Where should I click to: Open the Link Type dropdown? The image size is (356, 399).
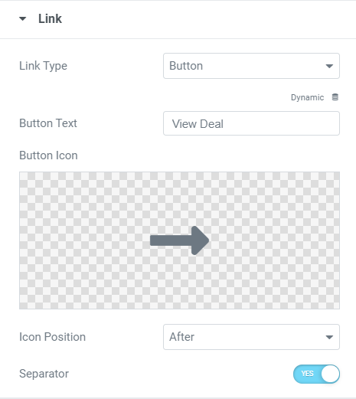click(251, 66)
